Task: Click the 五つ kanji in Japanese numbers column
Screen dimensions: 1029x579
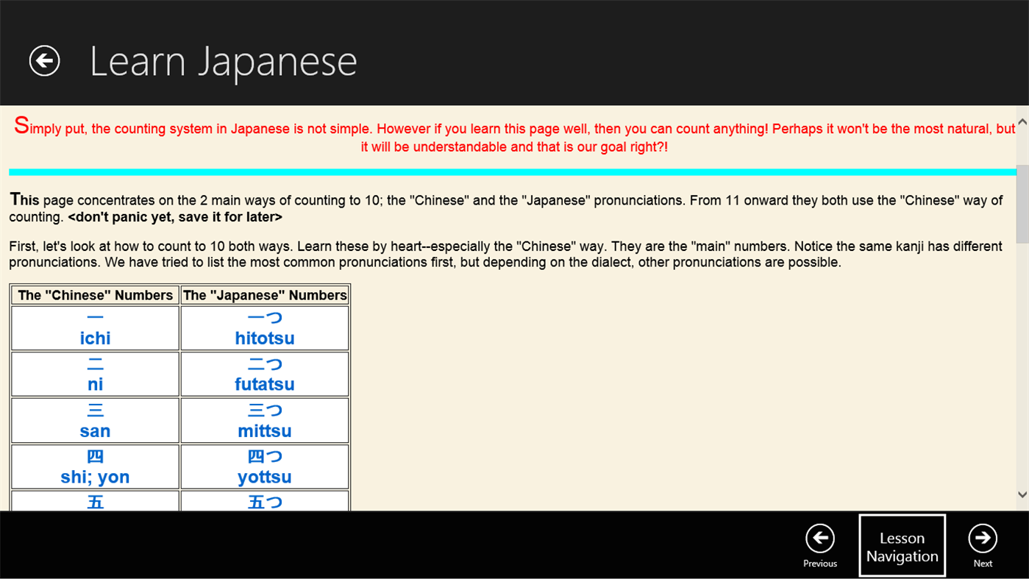Action: [264, 502]
